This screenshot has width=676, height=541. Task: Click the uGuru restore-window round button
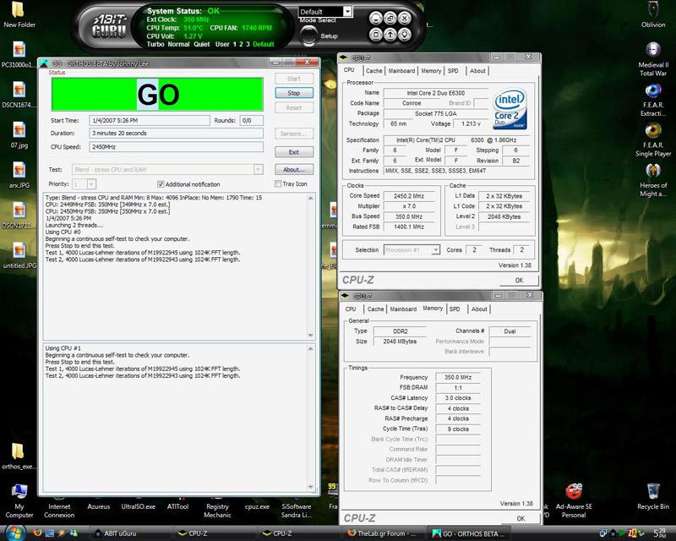tap(390, 18)
